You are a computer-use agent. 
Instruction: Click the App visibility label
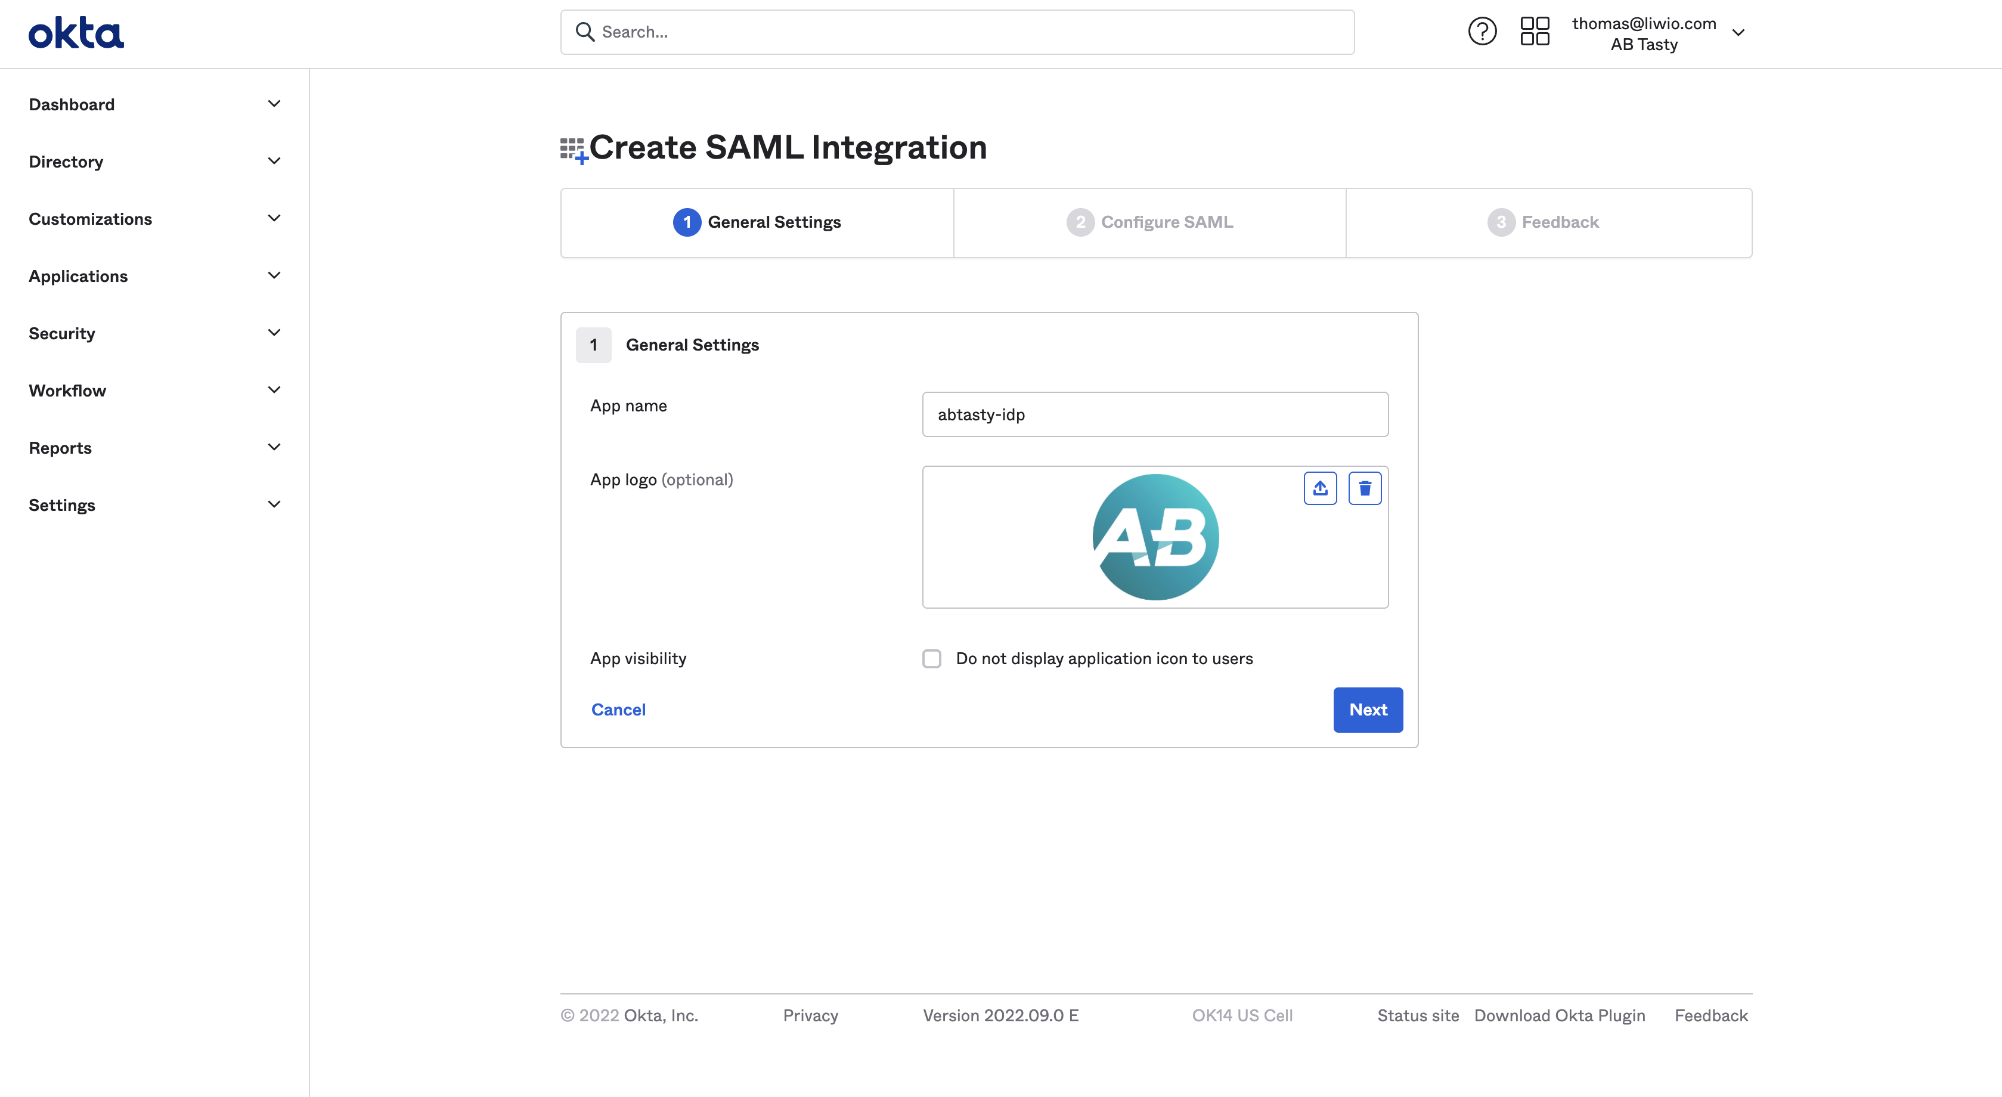pos(638,659)
